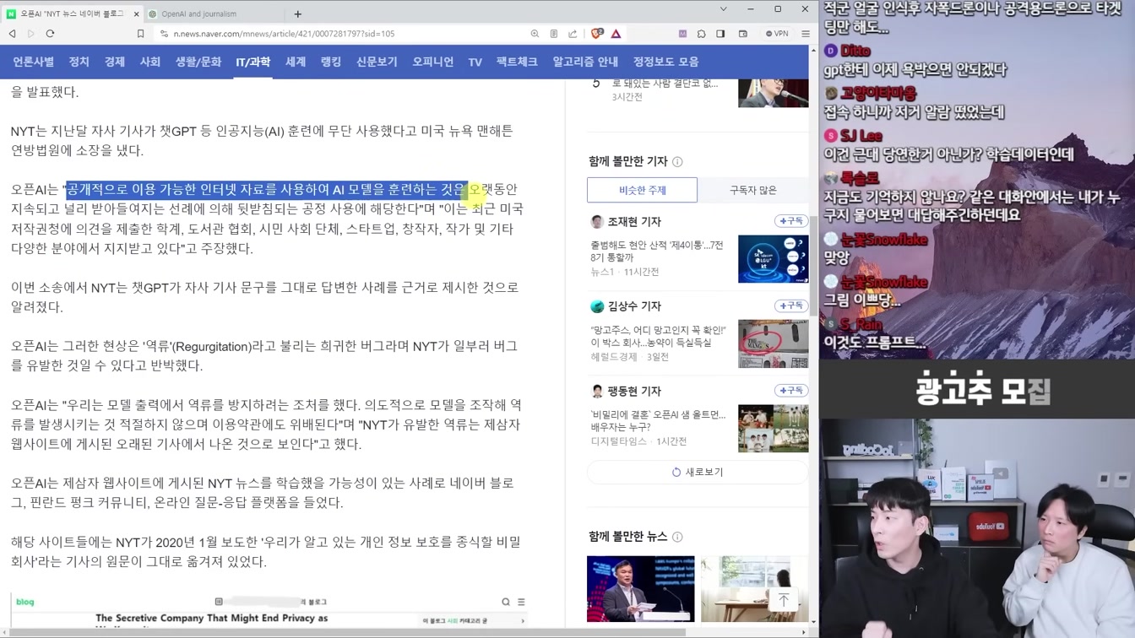Image resolution: width=1135 pixels, height=638 pixels.
Task: Click 새로보기 refresh button
Action: pos(698,472)
